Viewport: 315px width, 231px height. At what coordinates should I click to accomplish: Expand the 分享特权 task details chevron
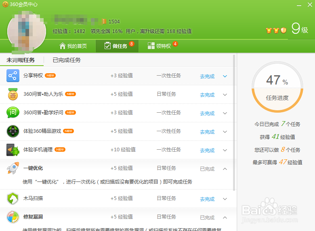[225, 76]
